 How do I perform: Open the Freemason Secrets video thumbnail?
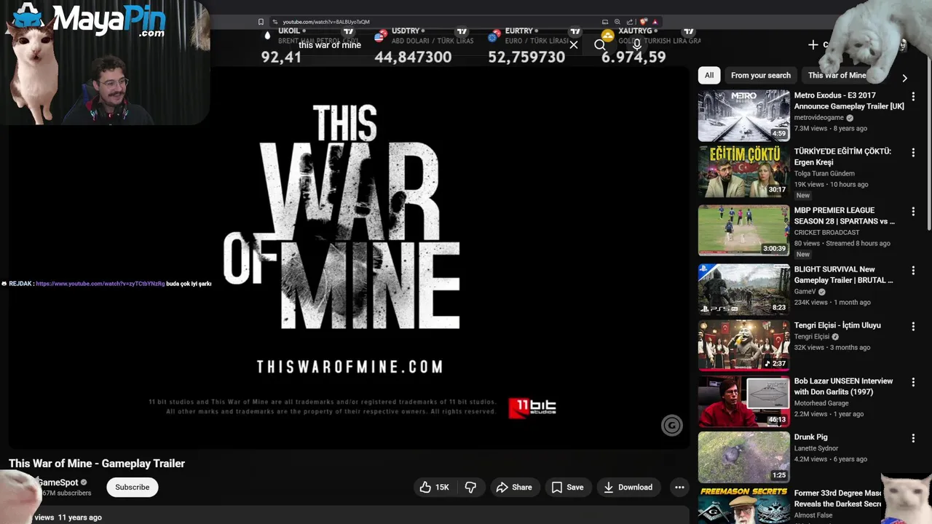click(x=743, y=506)
